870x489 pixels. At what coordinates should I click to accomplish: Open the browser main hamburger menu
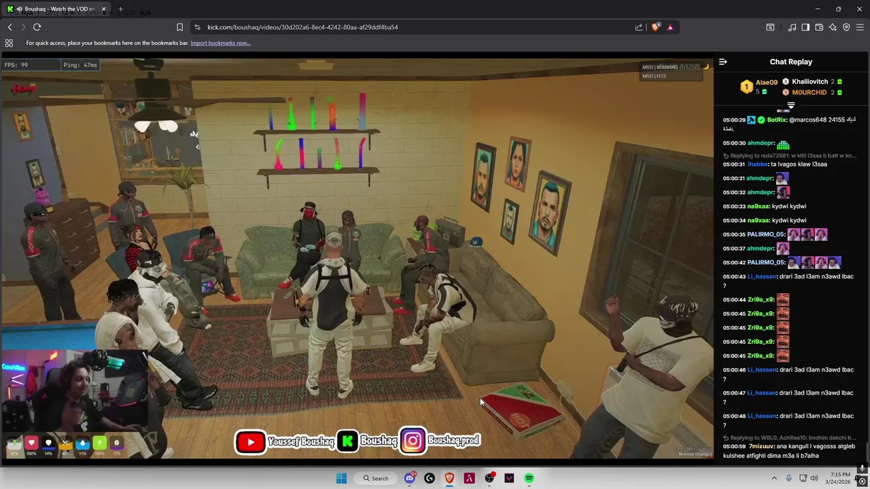coord(860,27)
